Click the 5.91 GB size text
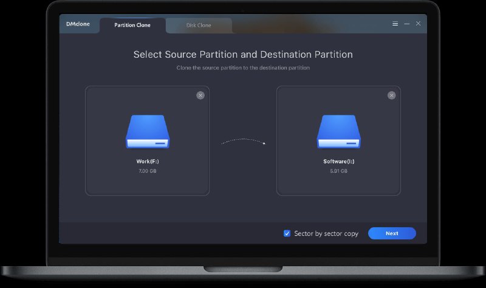Viewport: 486px width, 288px height. (338, 171)
